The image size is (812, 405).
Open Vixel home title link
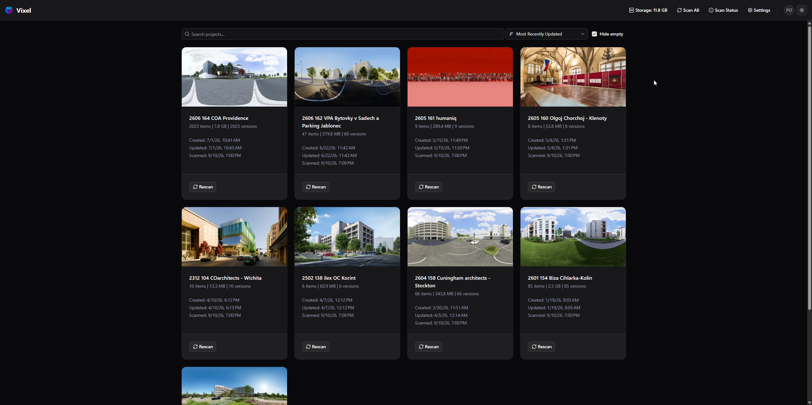[23, 10]
